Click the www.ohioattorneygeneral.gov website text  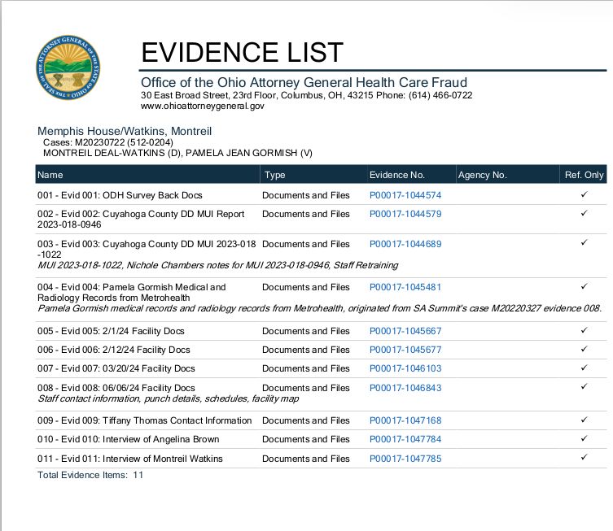[203, 106]
